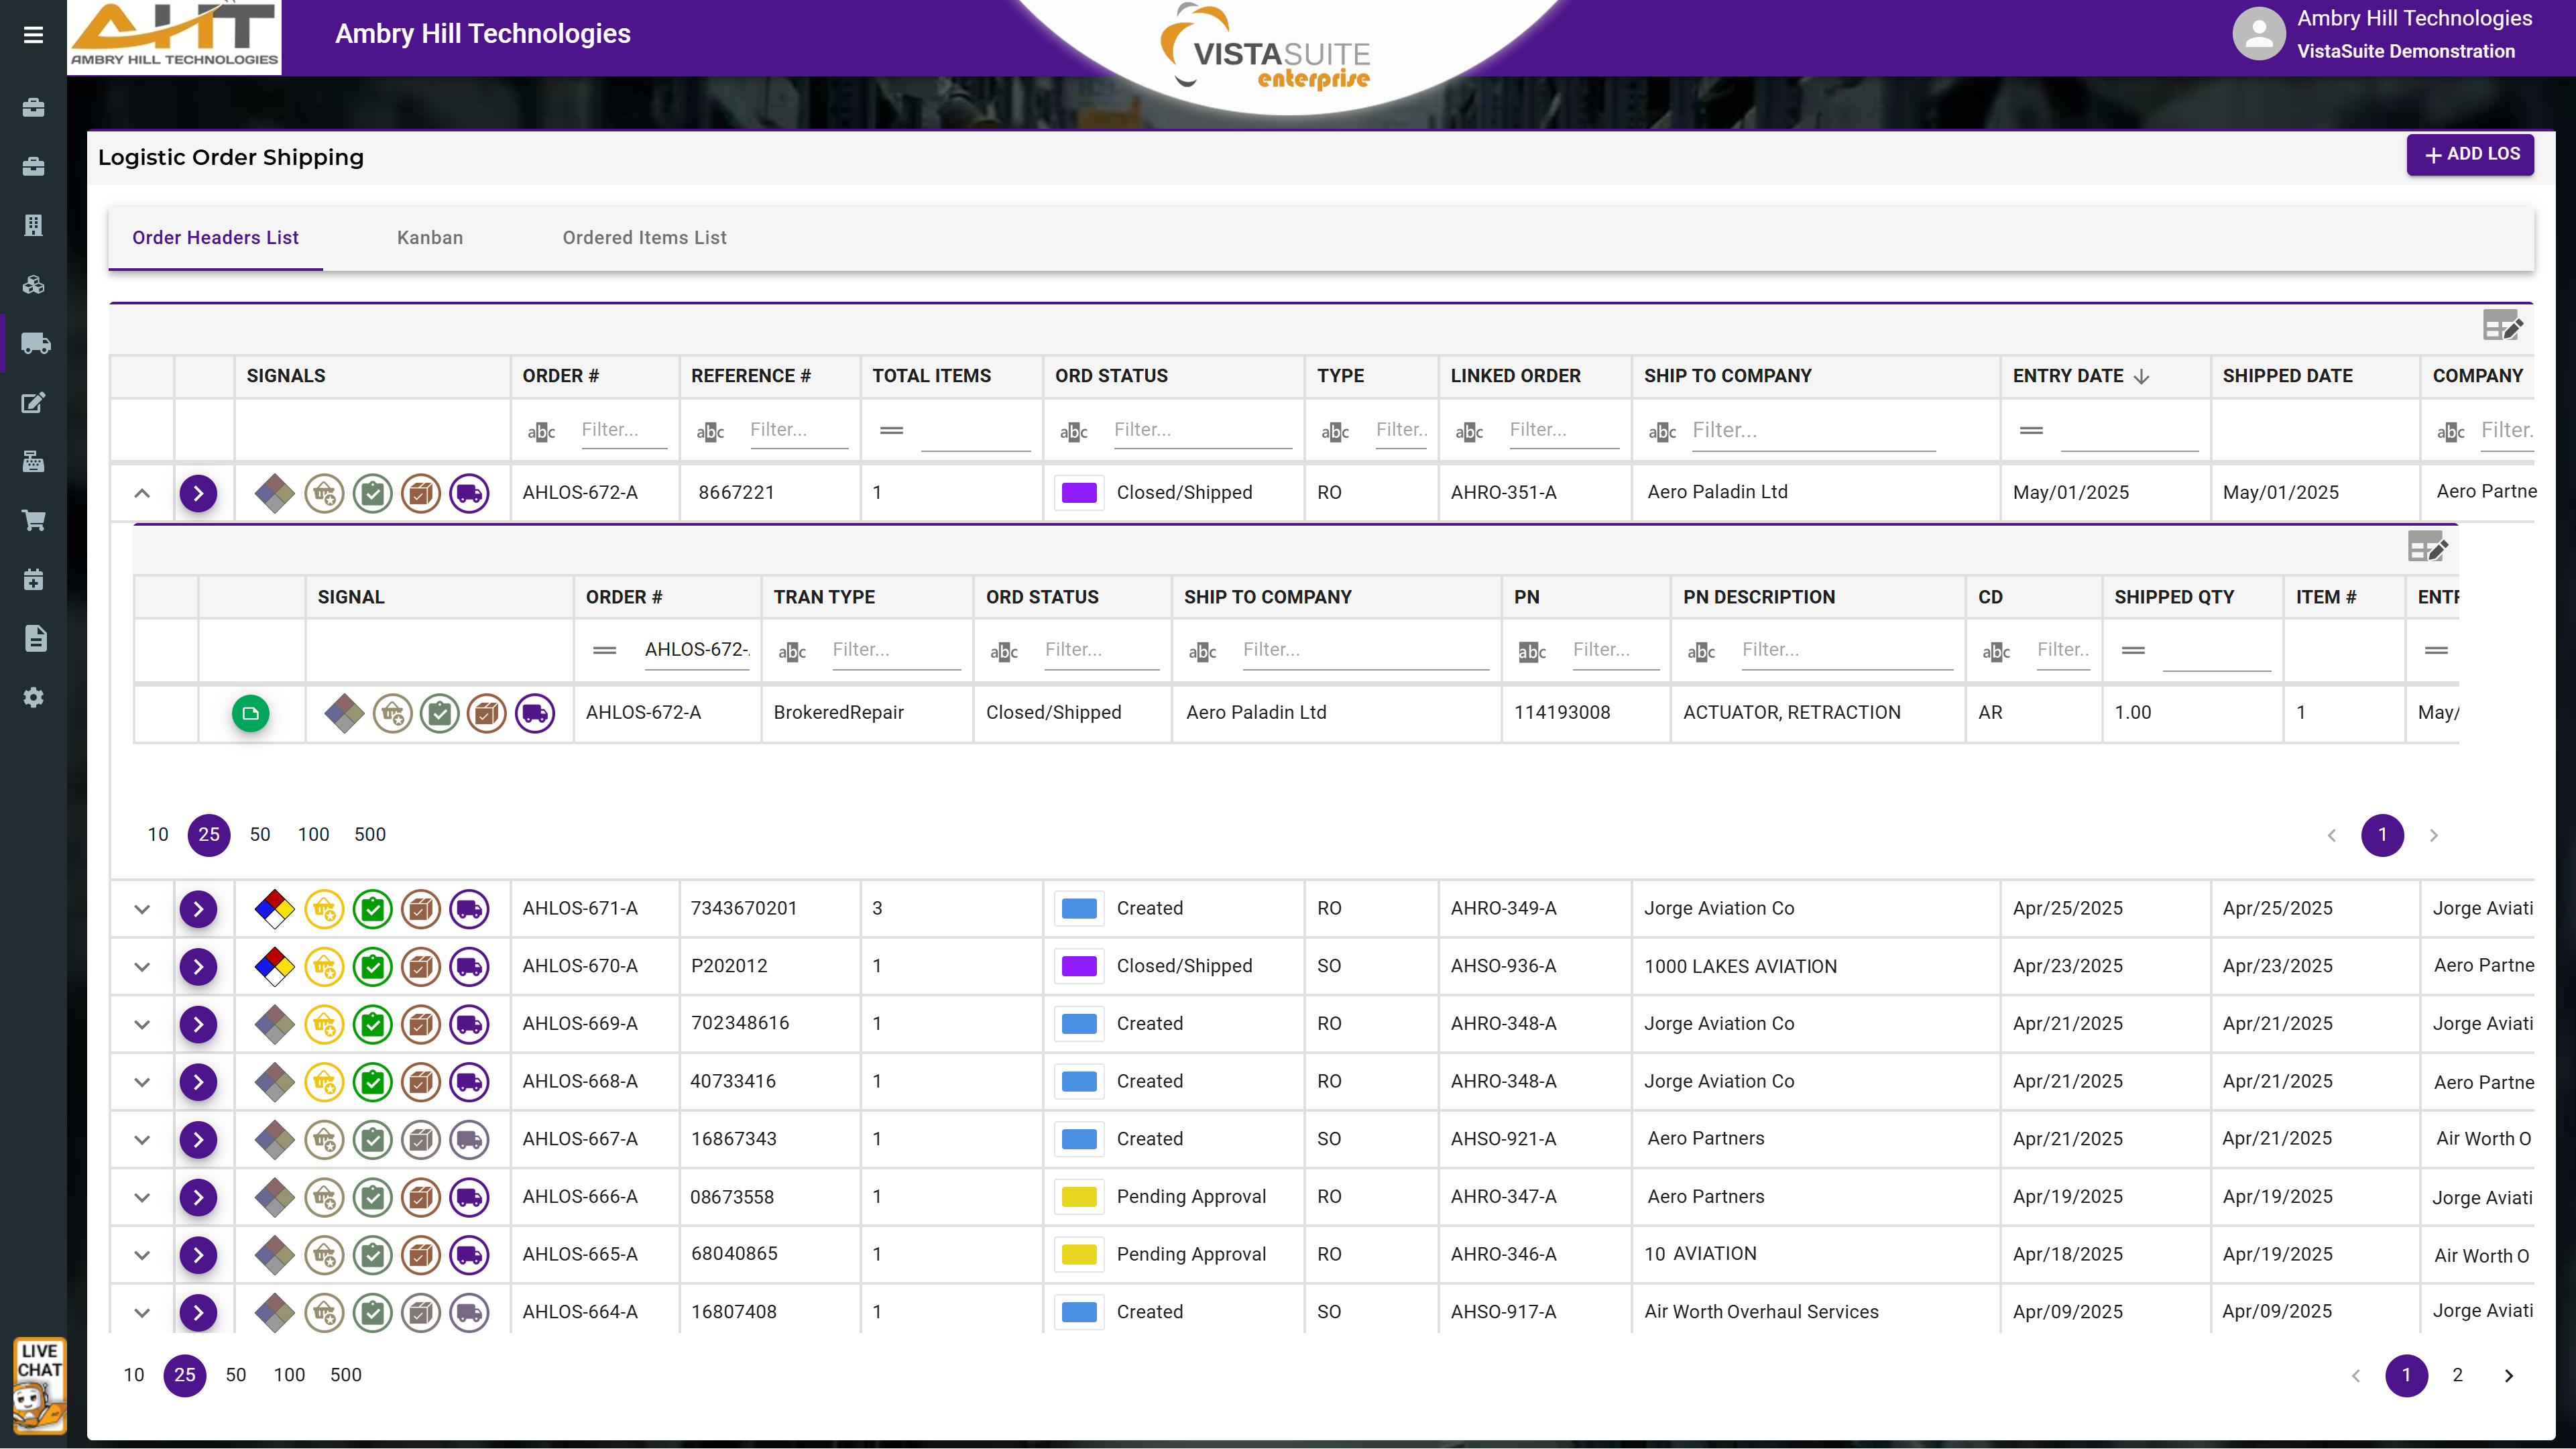Expand the AHLOS-669-A row details
Image resolution: width=2576 pixels, height=1449 pixels.
(142, 1024)
